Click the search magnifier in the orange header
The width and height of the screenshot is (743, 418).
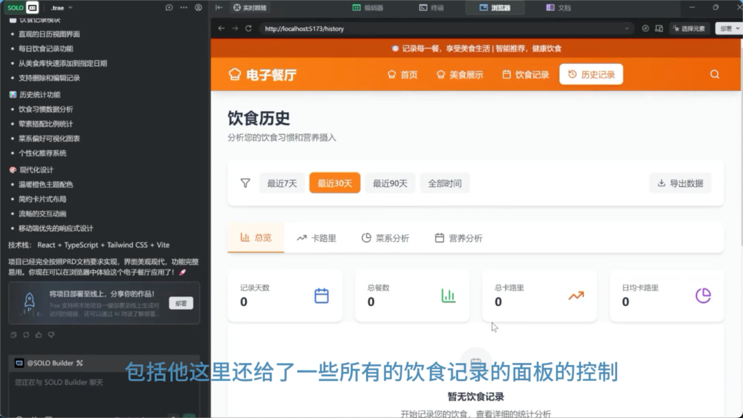715,74
